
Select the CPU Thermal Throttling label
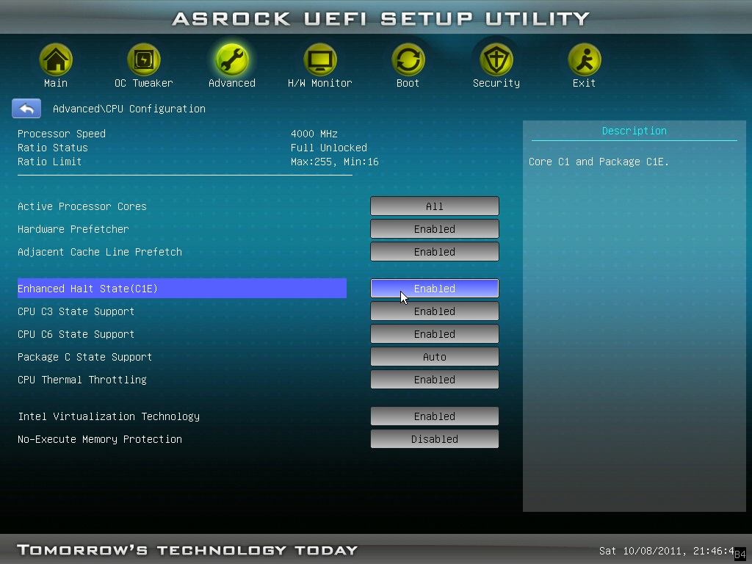(82, 380)
